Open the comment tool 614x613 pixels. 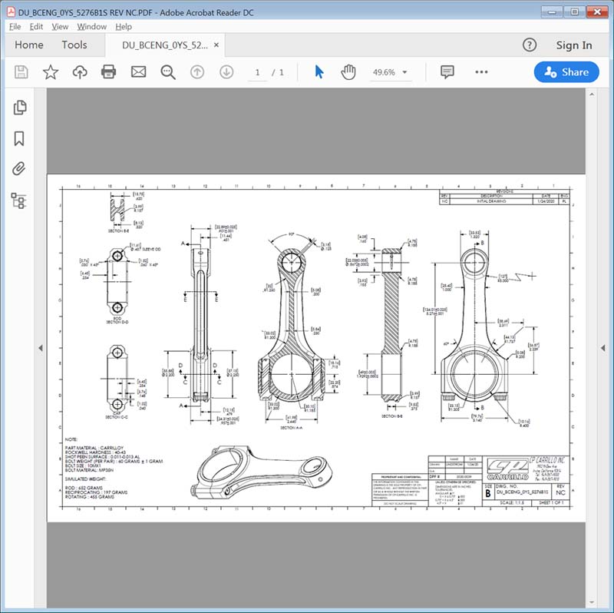pyautogui.click(x=447, y=72)
